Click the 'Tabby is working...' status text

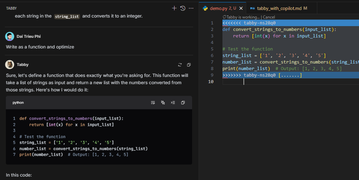pos(243,17)
